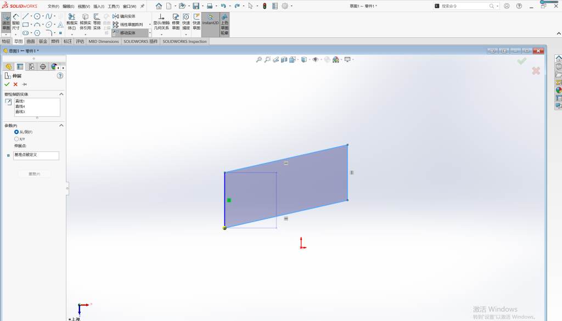
Task: Open the 工具(T) menu
Action: coord(114,7)
